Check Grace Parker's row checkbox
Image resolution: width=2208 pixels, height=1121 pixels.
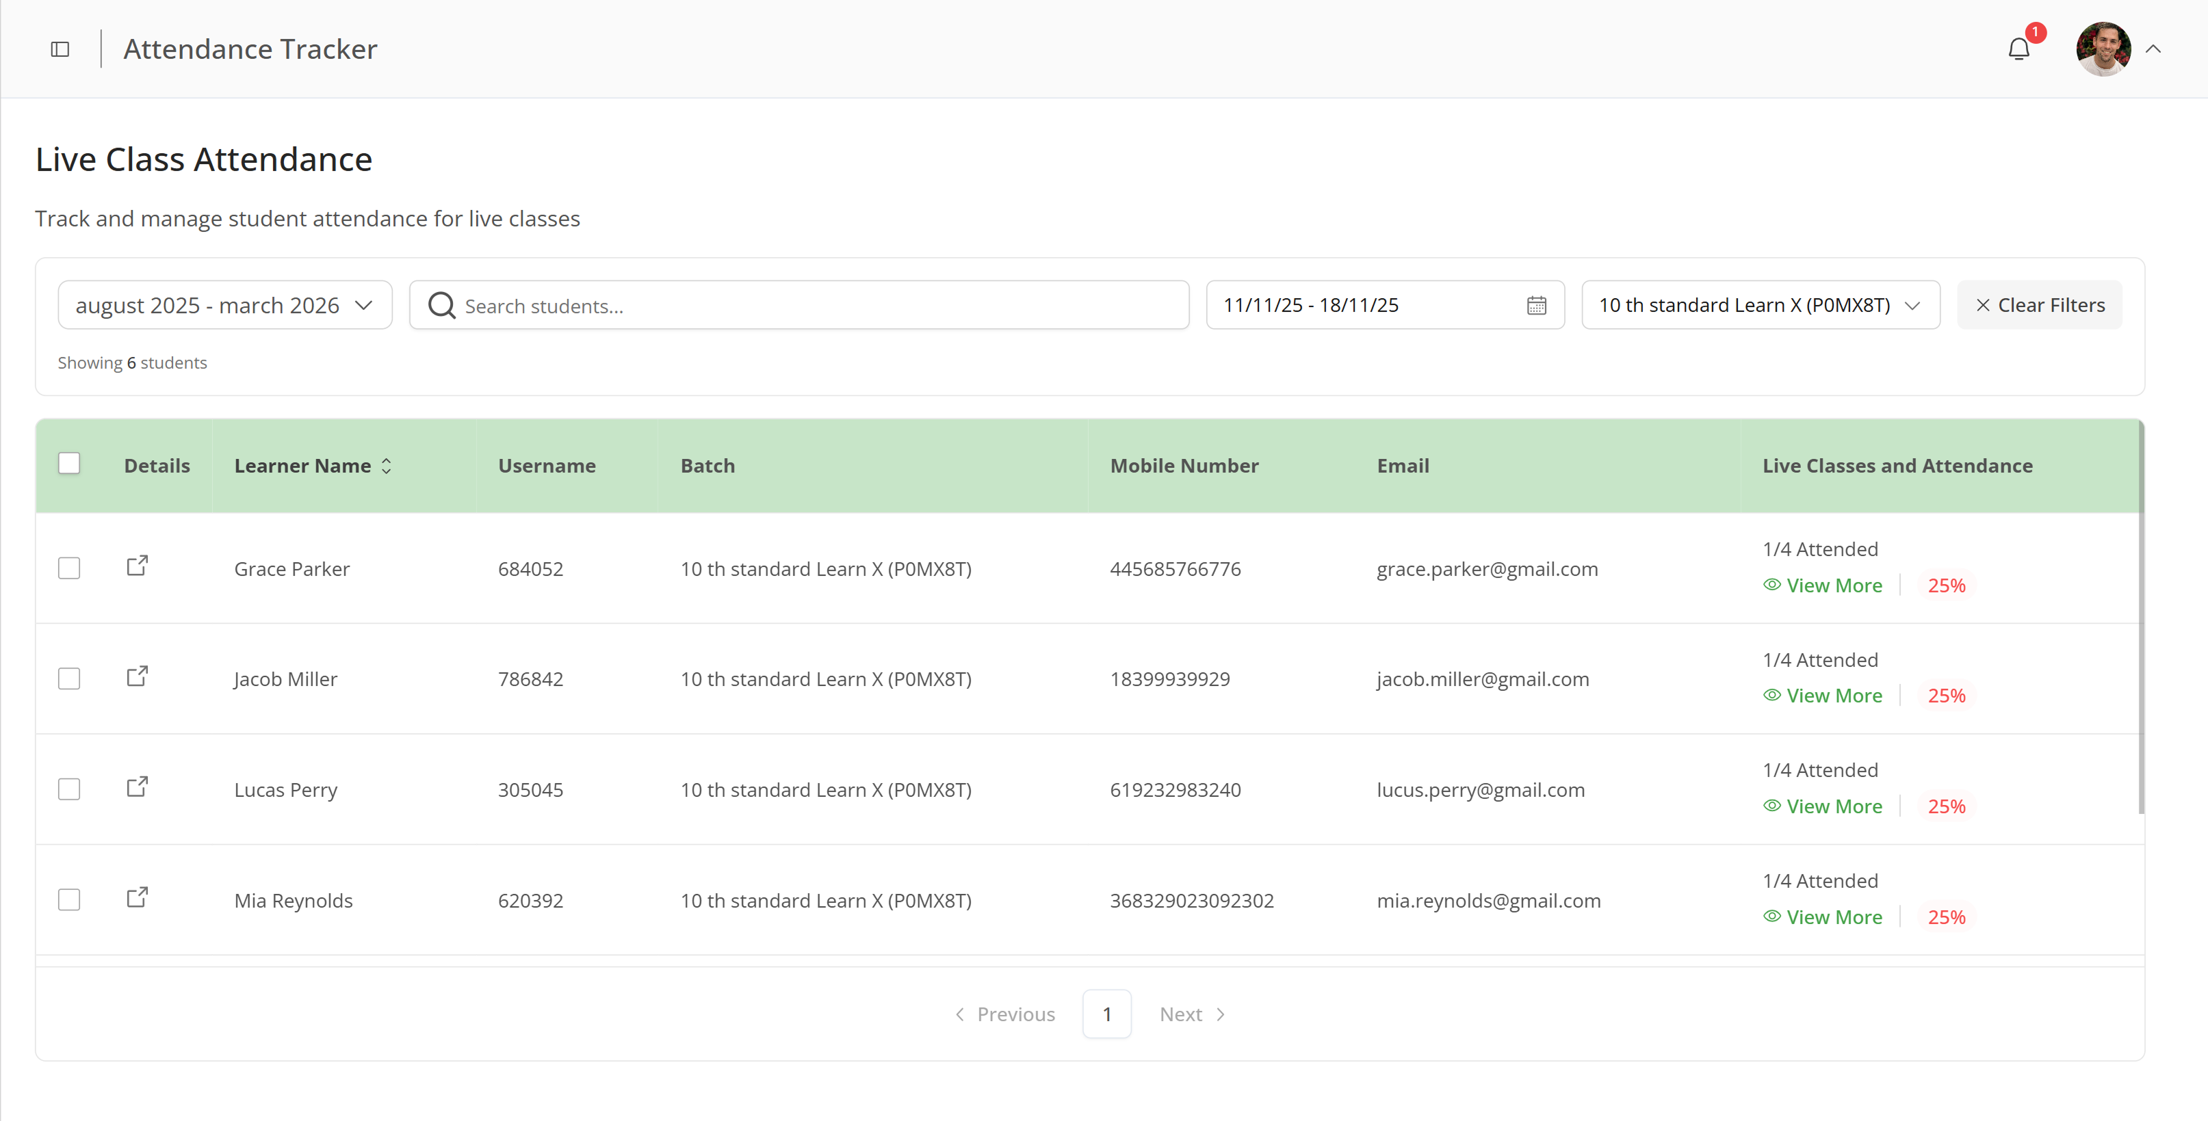click(69, 568)
